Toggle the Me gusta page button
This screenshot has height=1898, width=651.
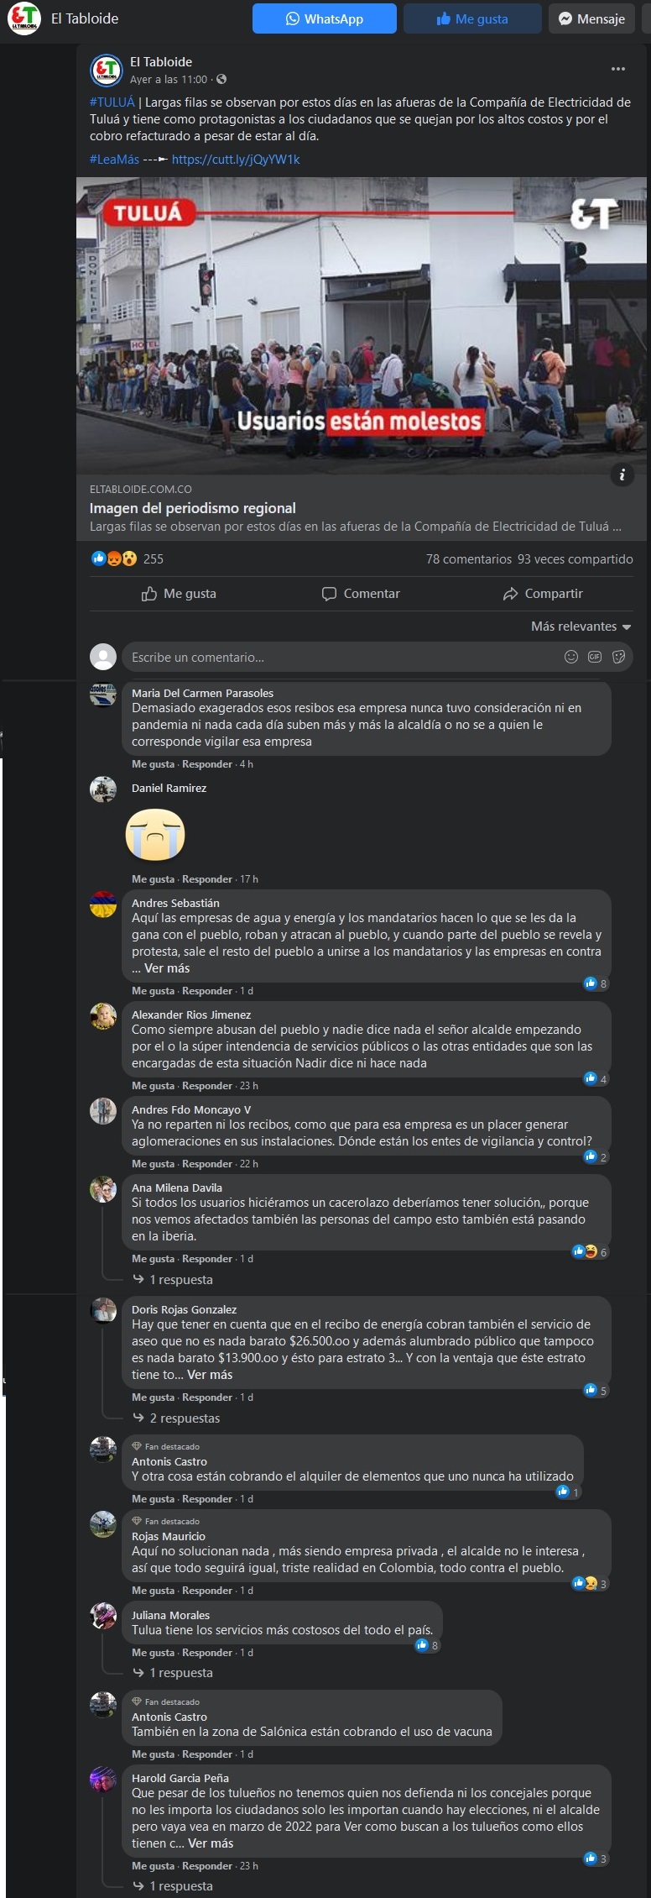point(472,18)
